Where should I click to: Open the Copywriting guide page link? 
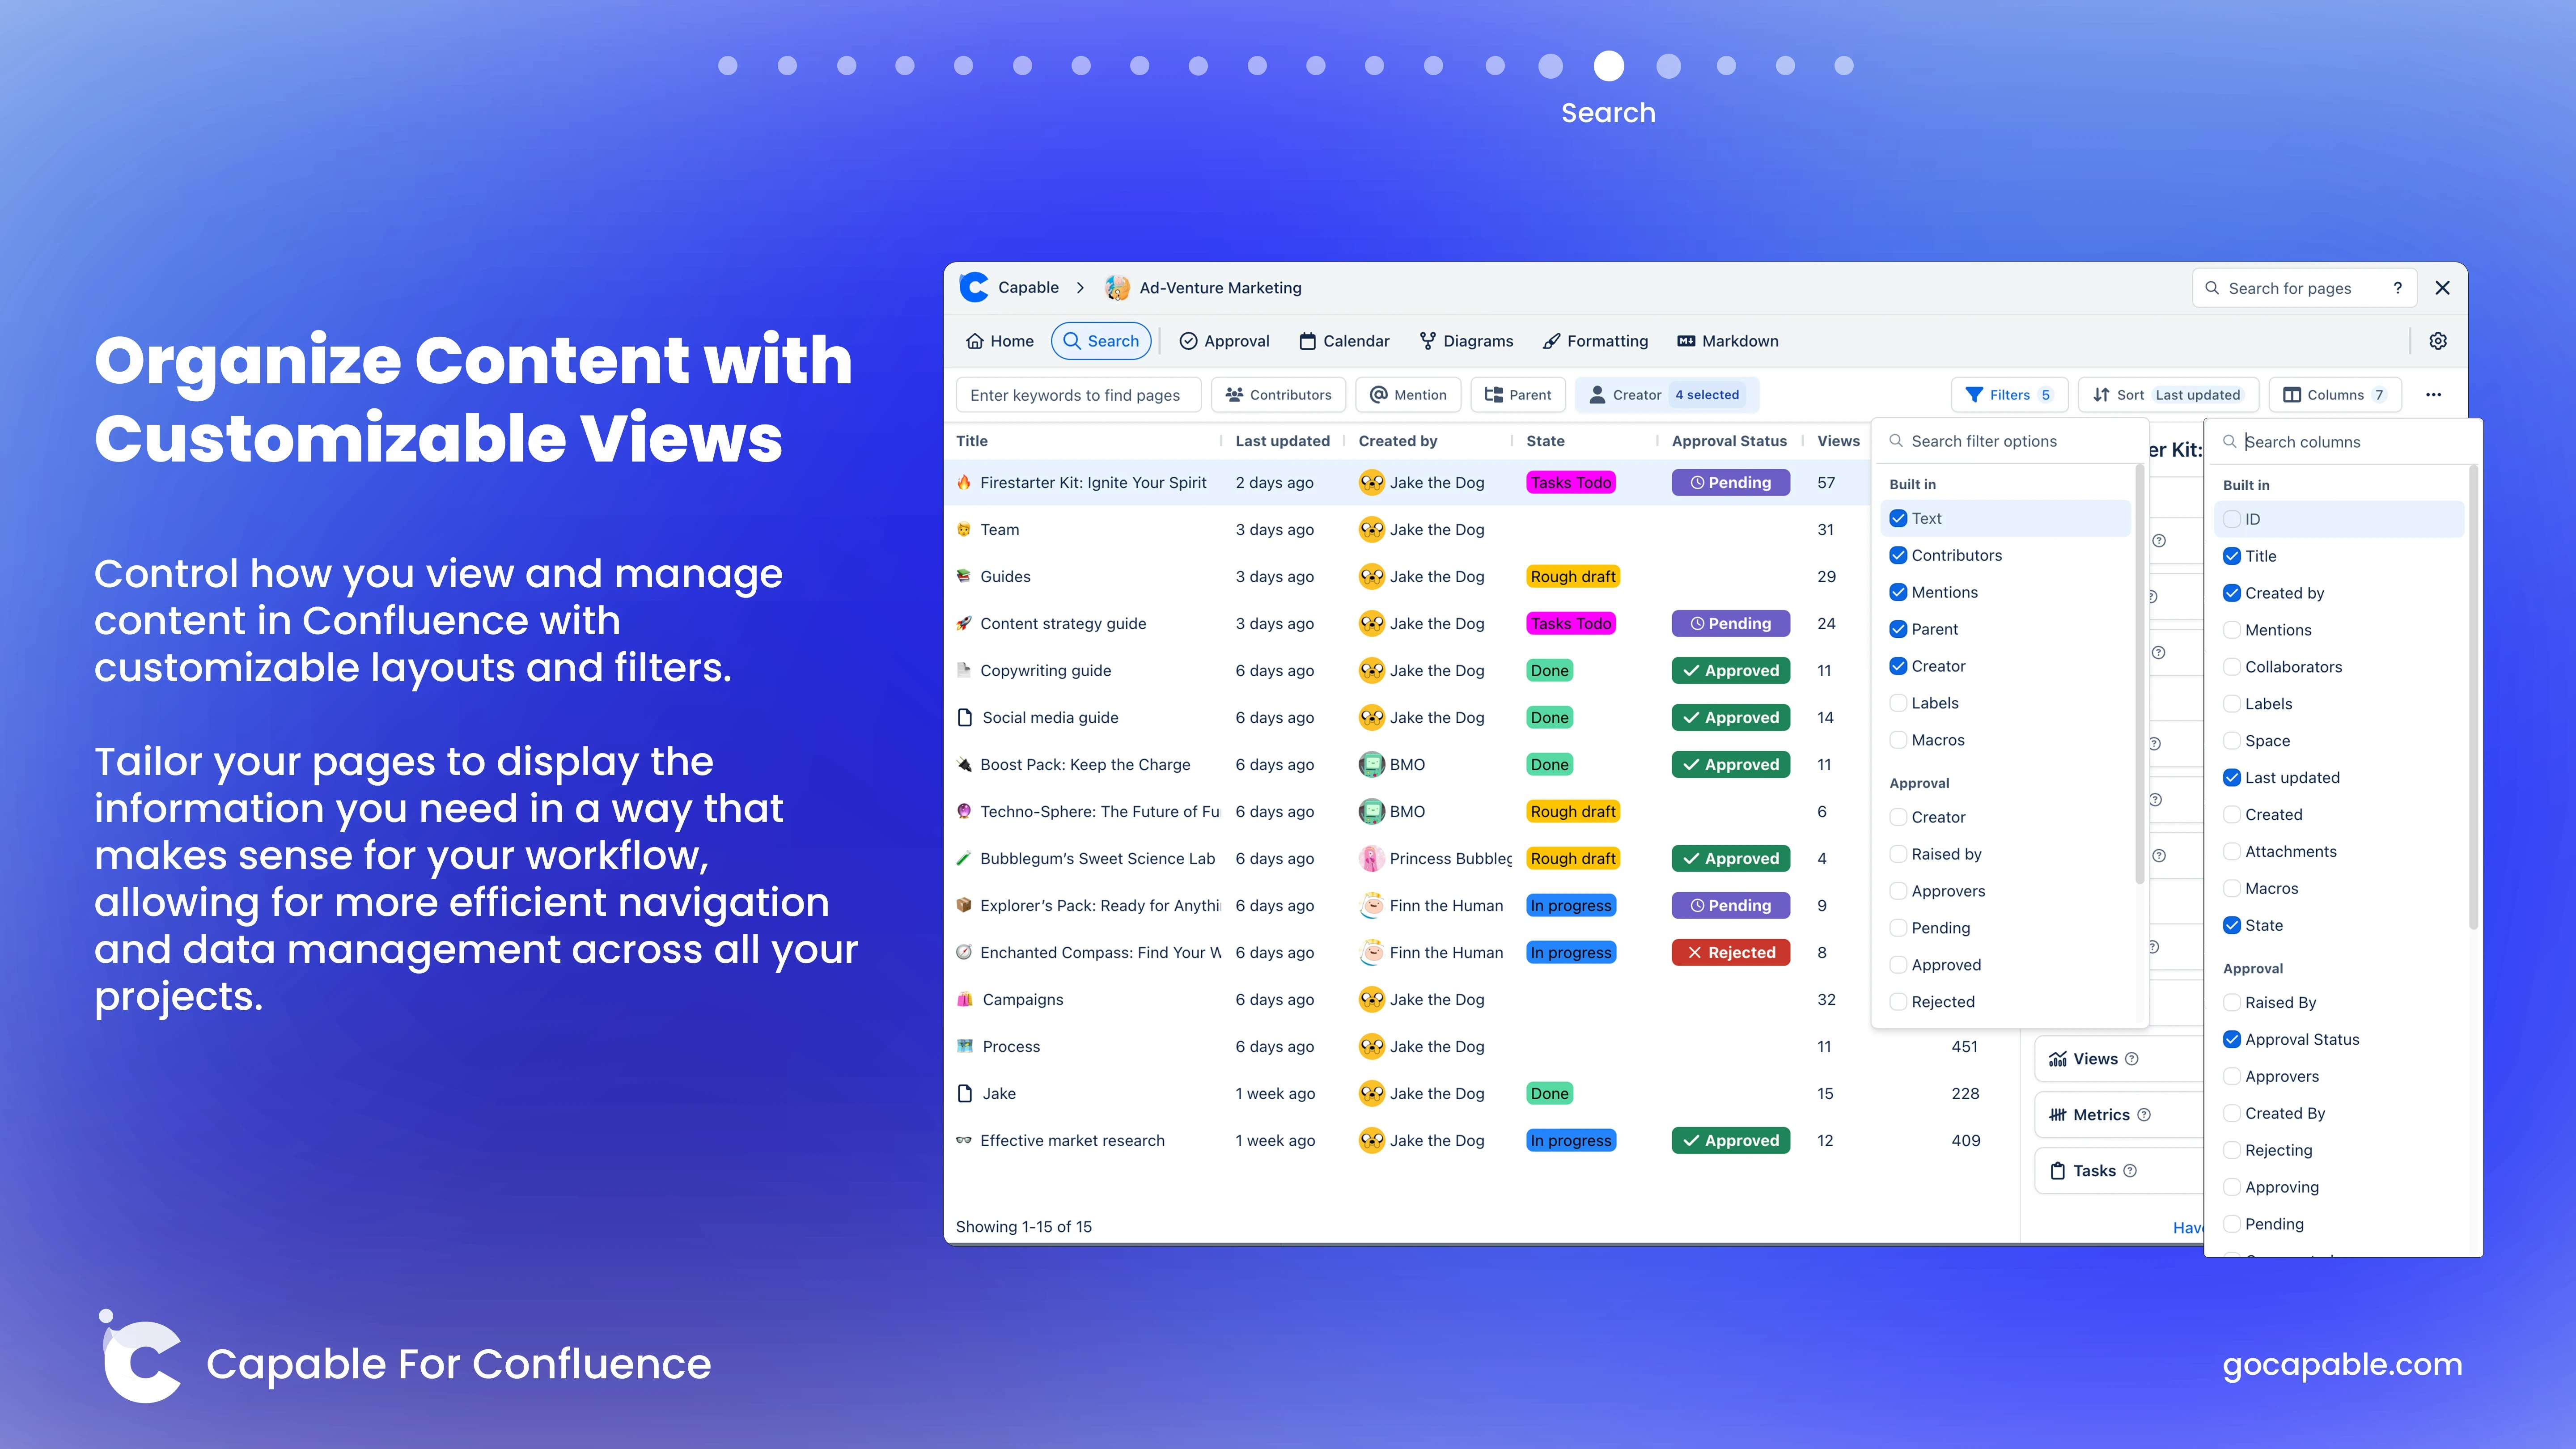click(1045, 670)
